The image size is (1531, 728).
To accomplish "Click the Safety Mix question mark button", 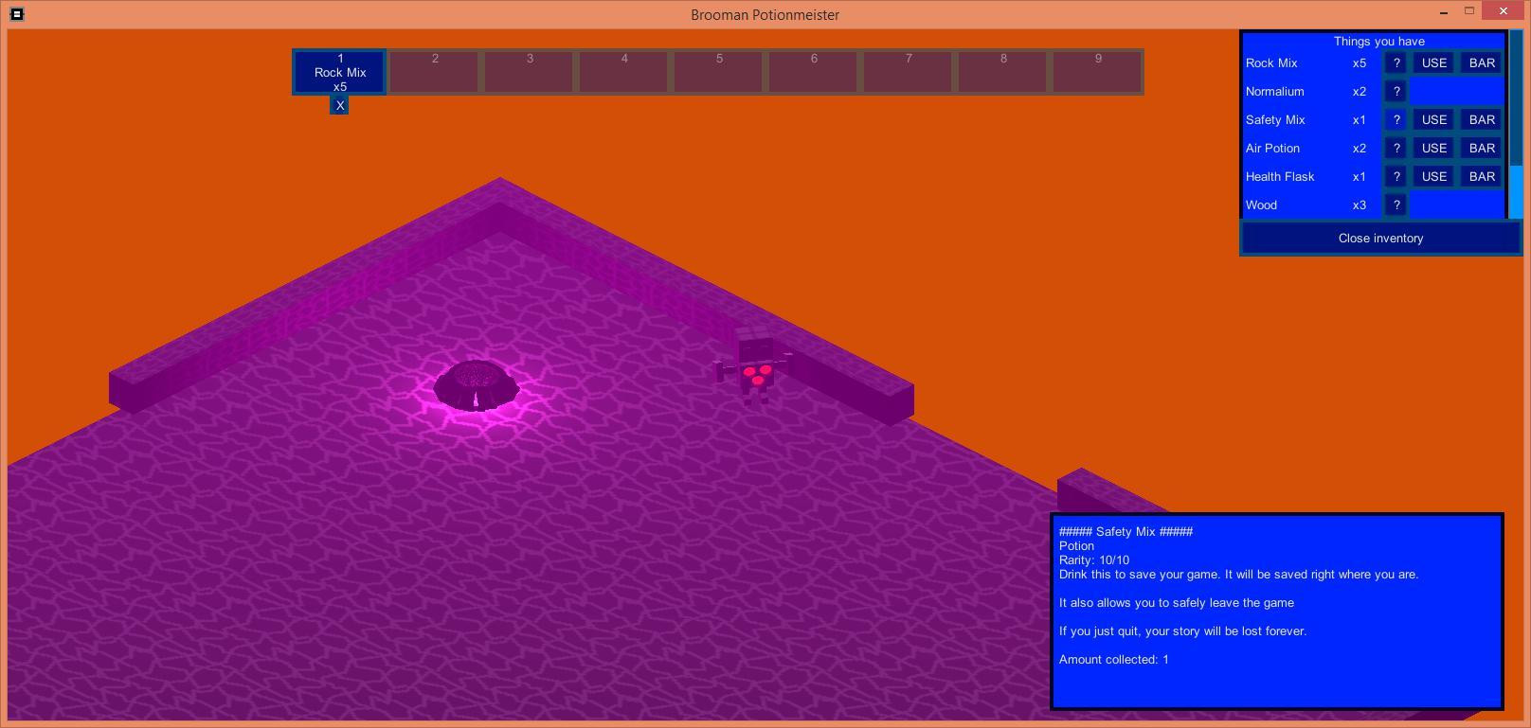I will (1396, 120).
